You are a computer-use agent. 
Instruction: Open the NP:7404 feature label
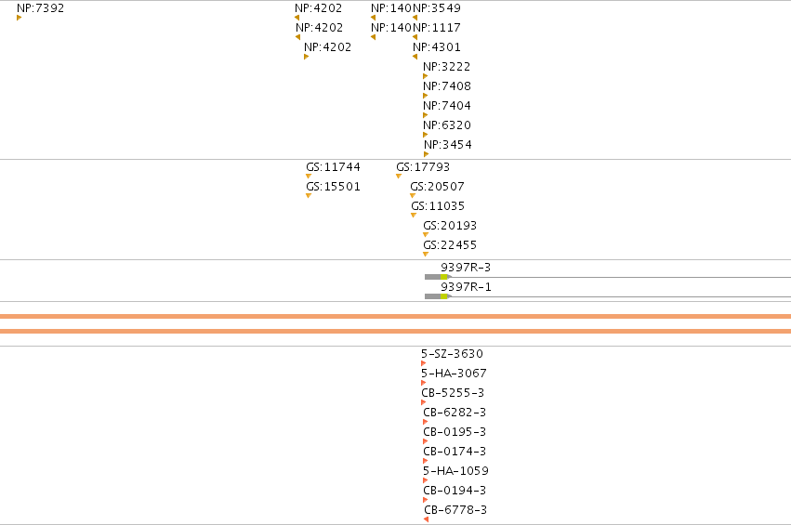point(447,106)
